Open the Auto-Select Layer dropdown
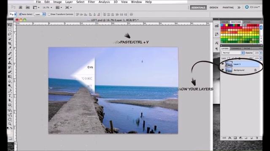270x151 pixels. pos(40,14)
